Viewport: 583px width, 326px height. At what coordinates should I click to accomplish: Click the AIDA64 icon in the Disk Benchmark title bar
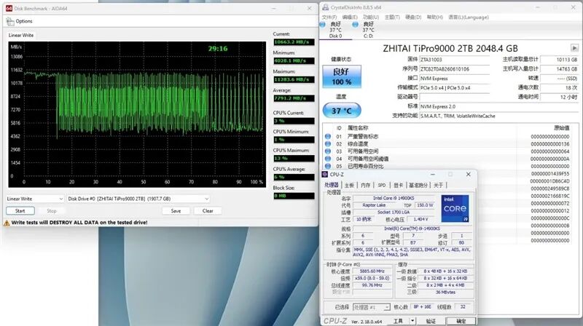pos(9,8)
